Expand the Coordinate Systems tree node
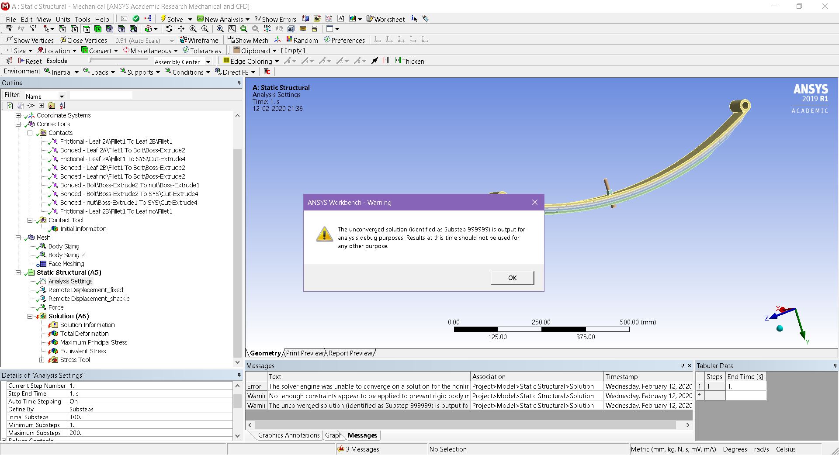Screen dimensions: 839x455 point(18,115)
